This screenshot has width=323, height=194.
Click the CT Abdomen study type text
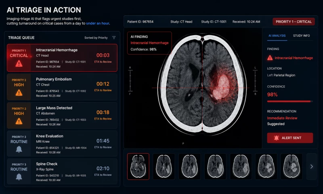(45, 114)
